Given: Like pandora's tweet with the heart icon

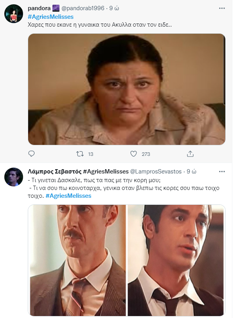Looking at the screenshot, I should pyautogui.click(x=133, y=154).
